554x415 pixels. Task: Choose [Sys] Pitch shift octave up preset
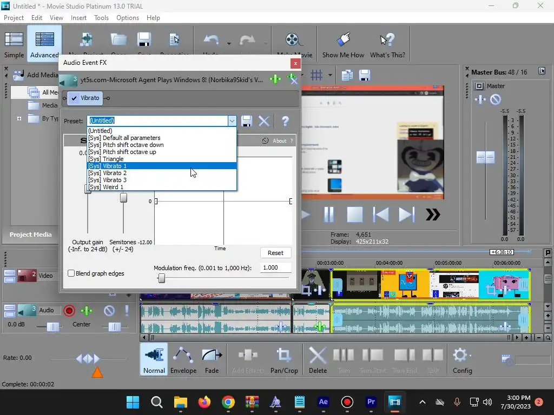click(x=162, y=152)
